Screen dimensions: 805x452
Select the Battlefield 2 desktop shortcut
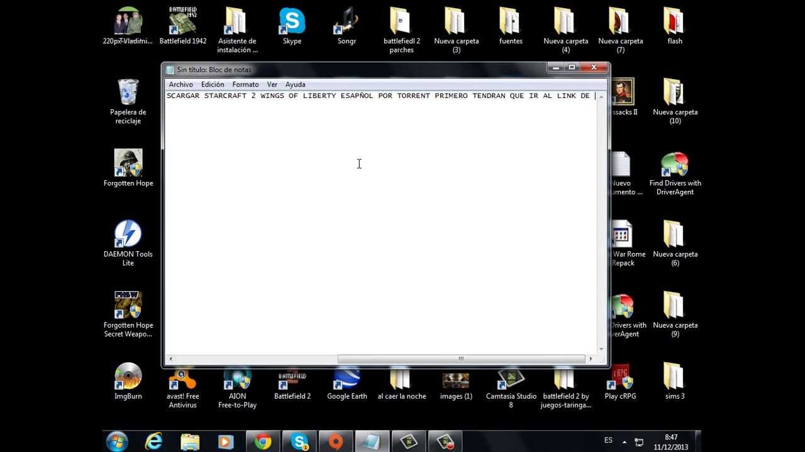click(x=292, y=384)
